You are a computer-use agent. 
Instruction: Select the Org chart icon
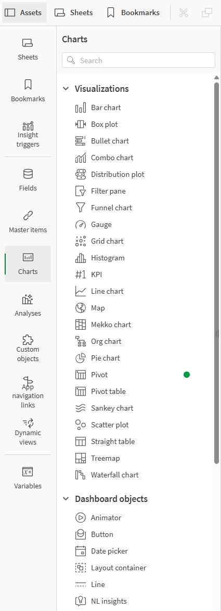(x=81, y=341)
